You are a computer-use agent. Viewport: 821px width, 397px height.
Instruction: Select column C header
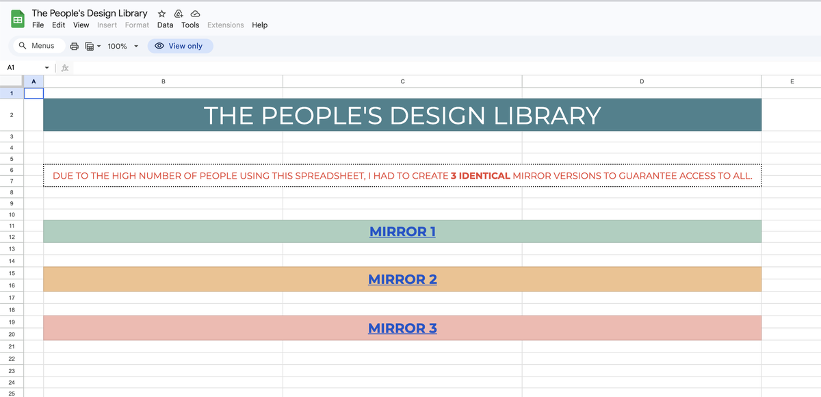[402, 81]
